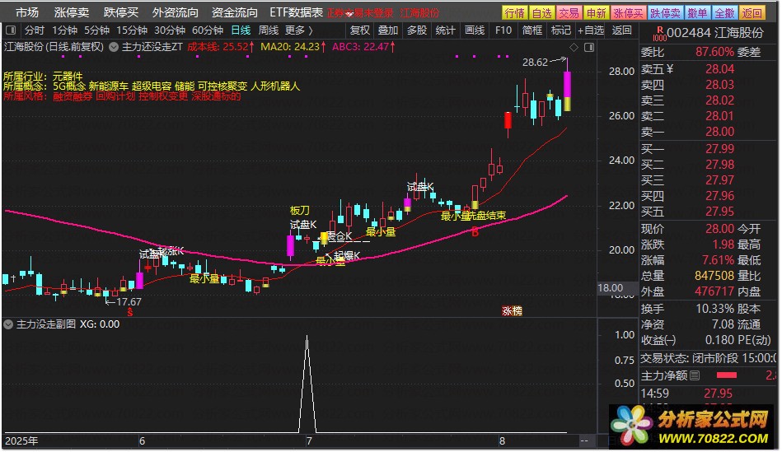Click the 涨榜 marker on the chart

[x=512, y=311]
